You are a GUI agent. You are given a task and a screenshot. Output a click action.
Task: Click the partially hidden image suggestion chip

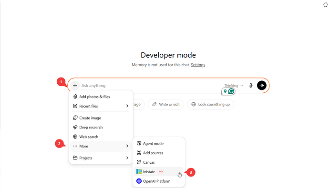139,104
